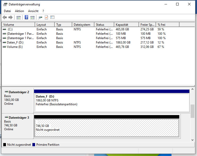The image size is (197, 156).
Task: Click the settings list toolbar icon
Action: coord(52,17)
